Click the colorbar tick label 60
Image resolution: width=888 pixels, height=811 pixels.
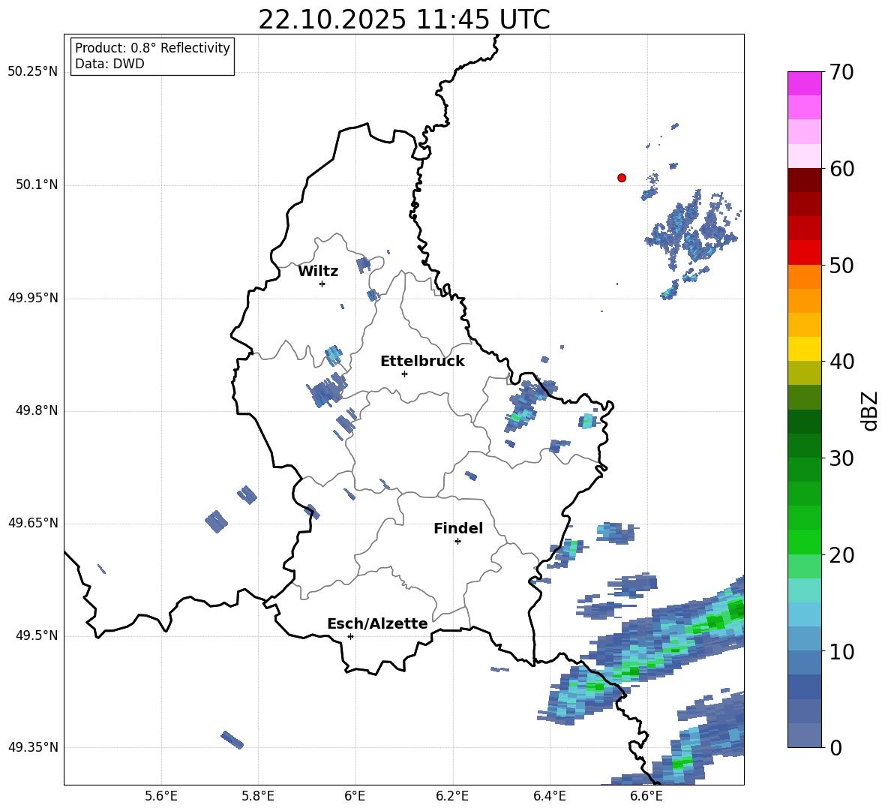tap(841, 168)
